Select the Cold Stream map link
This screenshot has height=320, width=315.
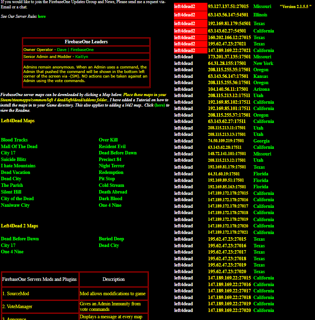pyautogui.click(x=111, y=185)
